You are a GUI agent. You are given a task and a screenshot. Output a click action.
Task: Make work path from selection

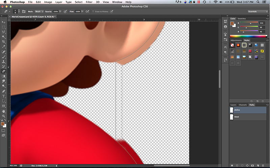tap(247, 165)
